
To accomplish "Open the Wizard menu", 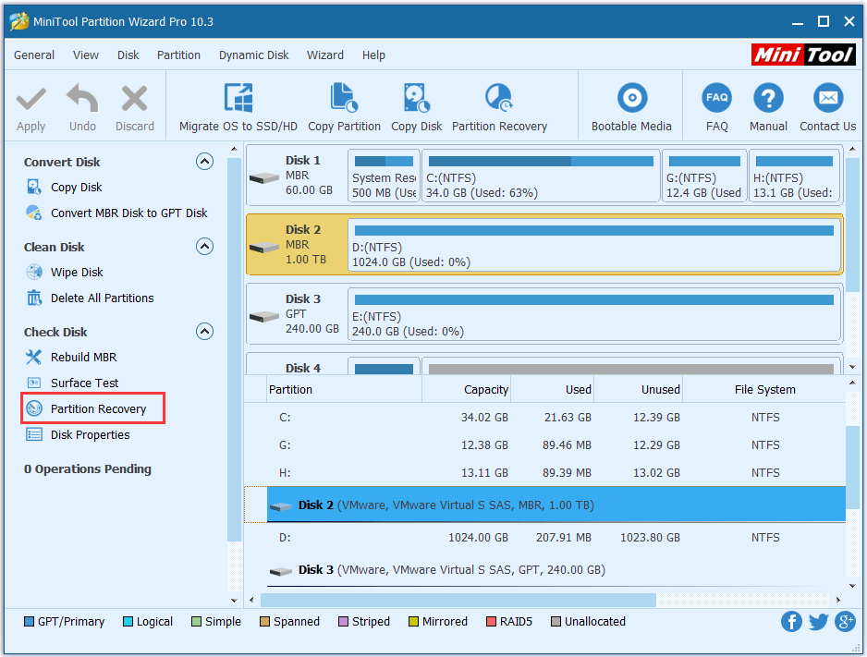I will pyautogui.click(x=324, y=55).
